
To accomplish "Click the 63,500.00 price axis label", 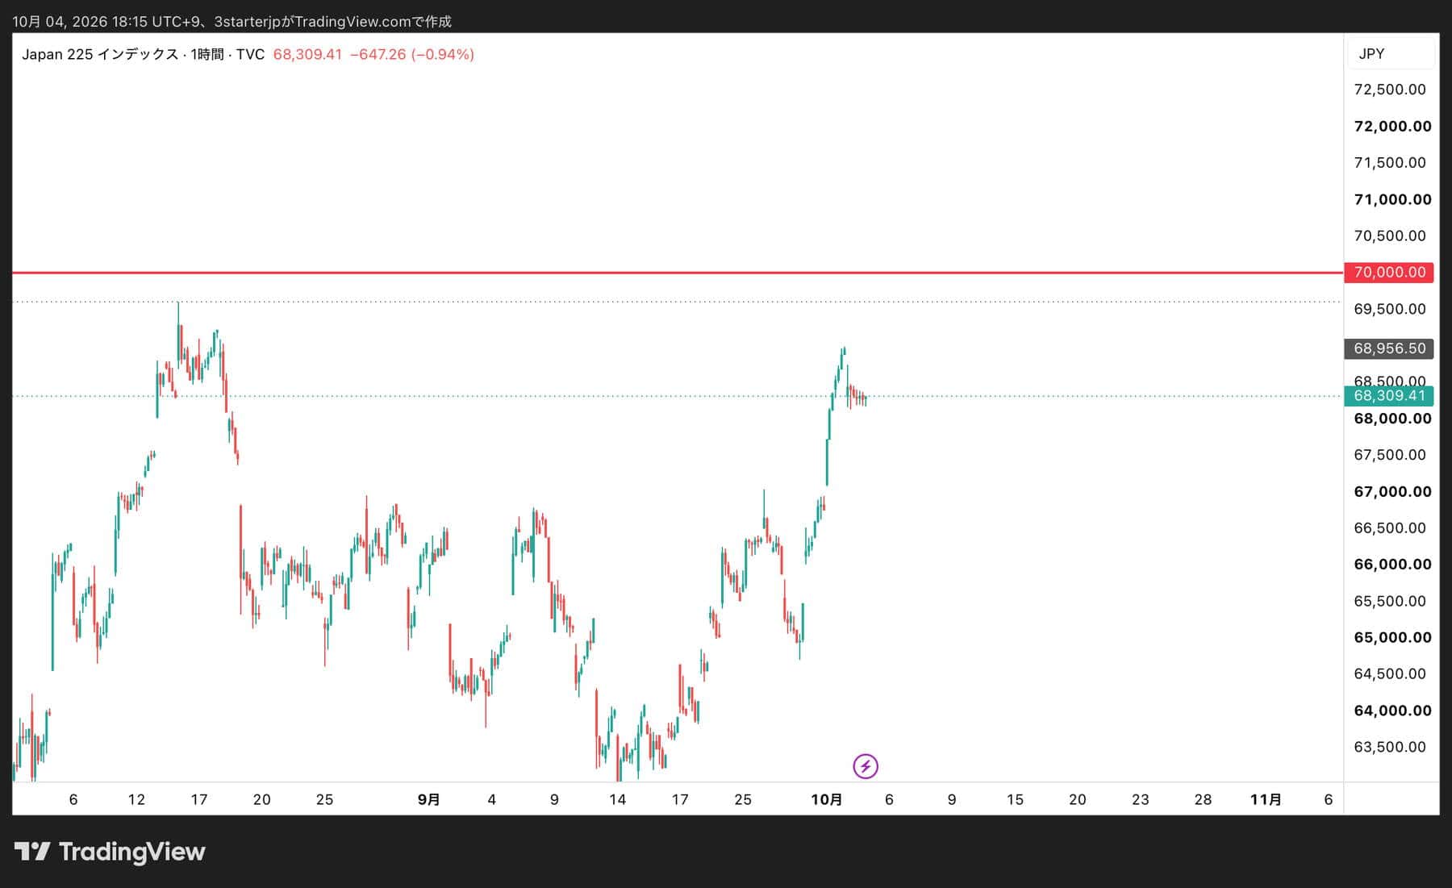I will [1390, 747].
